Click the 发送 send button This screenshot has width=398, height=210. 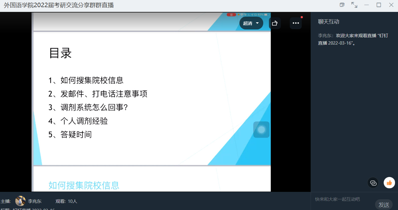tap(383, 205)
